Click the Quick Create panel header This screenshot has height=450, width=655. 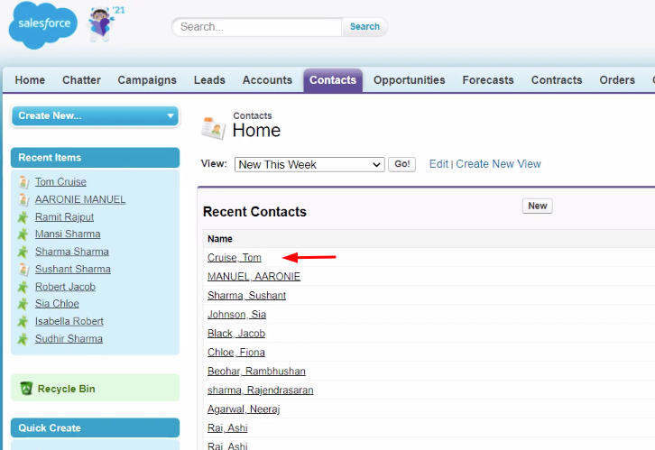point(96,427)
